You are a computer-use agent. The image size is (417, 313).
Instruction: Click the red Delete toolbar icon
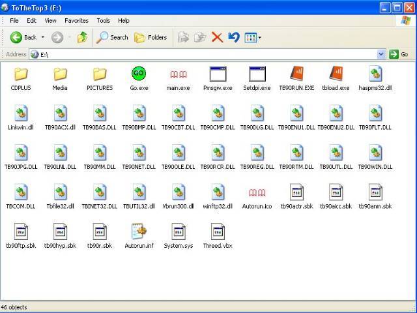coord(217,37)
